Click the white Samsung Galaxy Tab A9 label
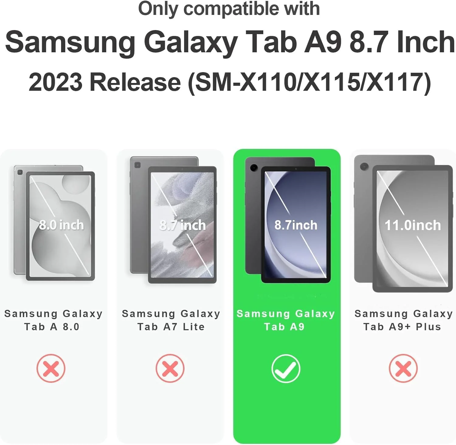The width and height of the screenshot is (456, 445). coord(286,320)
